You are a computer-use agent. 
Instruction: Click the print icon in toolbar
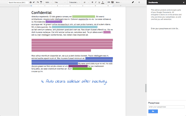[31, 2]
